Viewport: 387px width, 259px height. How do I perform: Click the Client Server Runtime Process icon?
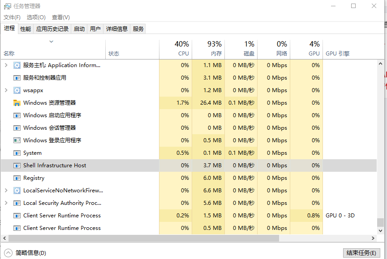(17, 215)
